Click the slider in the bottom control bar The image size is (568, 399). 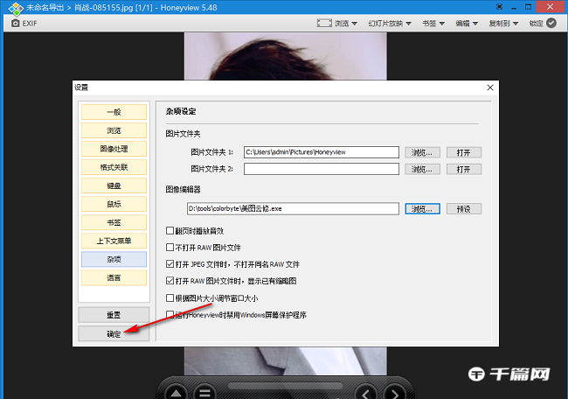[286, 386]
